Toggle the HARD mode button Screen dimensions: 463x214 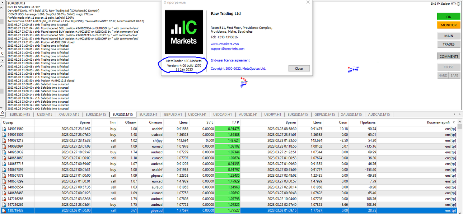(x=443, y=75)
